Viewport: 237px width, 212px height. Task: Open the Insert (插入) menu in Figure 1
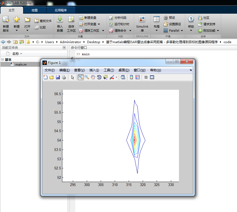[94, 70]
